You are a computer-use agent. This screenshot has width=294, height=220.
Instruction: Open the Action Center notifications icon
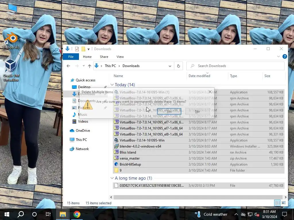click(x=285, y=214)
